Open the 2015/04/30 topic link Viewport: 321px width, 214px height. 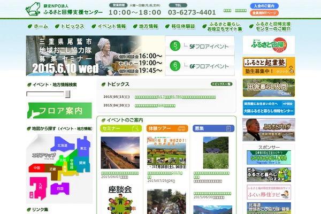pos(155,105)
